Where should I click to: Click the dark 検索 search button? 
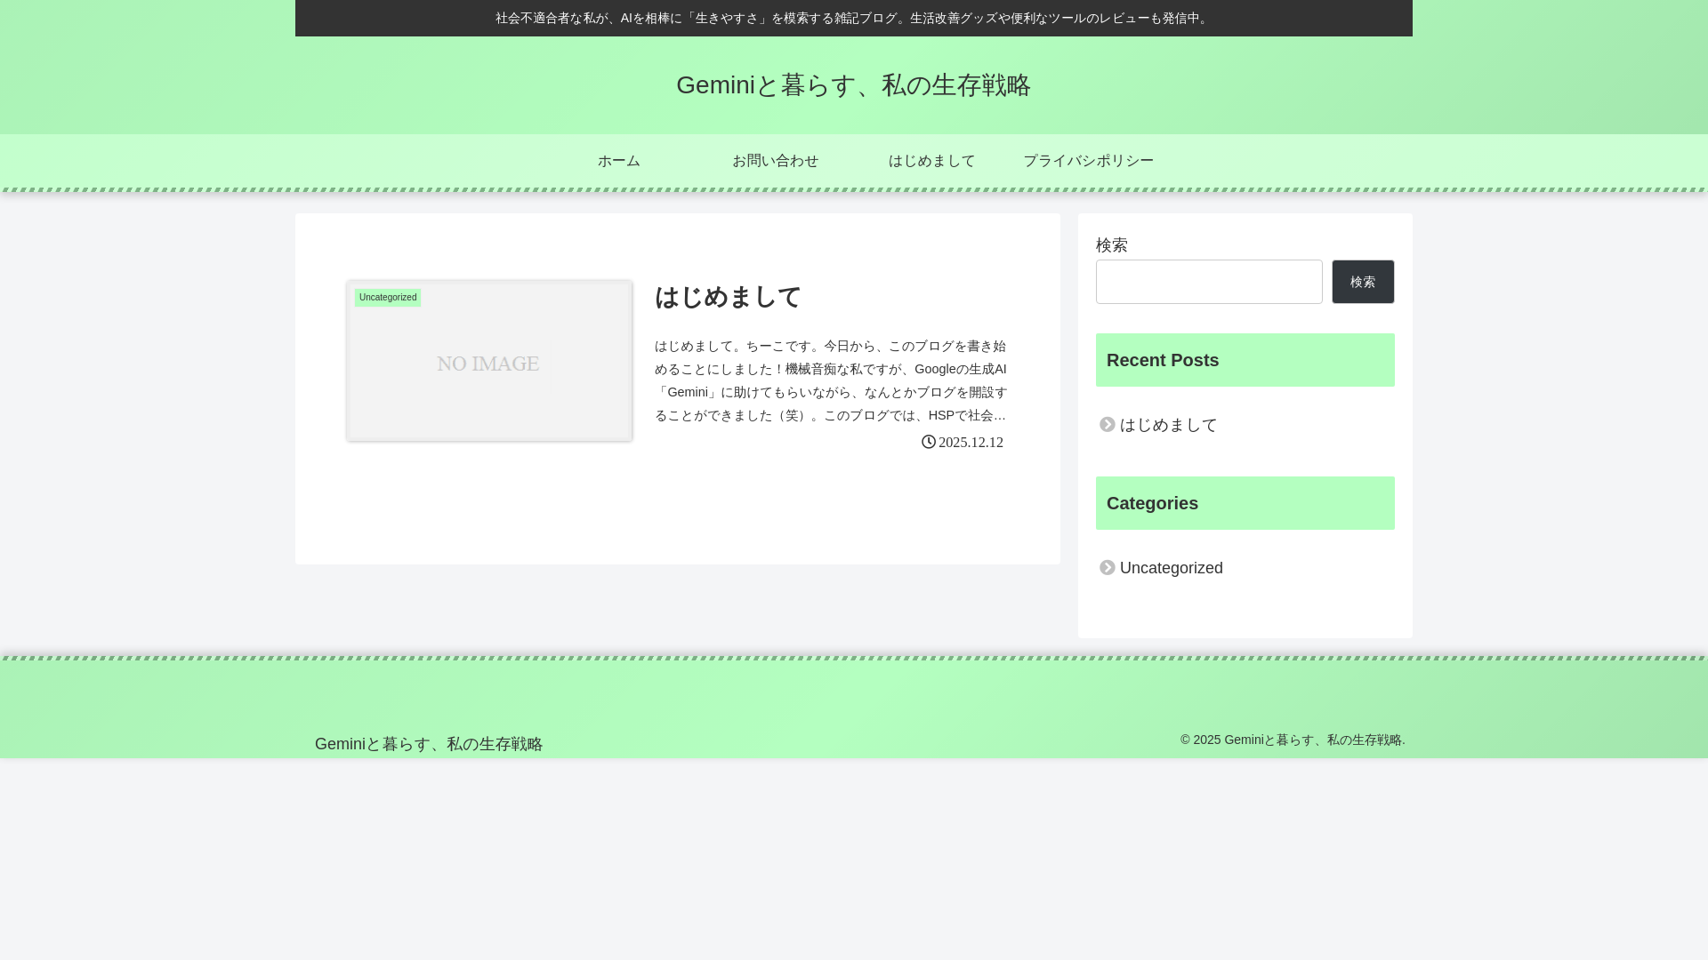point(1363,282)
